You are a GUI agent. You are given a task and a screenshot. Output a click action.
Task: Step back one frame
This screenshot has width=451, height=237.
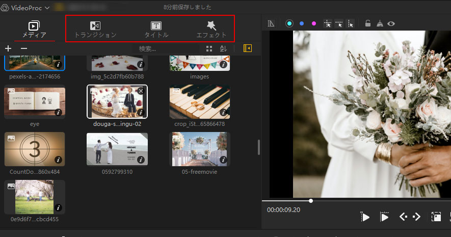pos(403,217)
